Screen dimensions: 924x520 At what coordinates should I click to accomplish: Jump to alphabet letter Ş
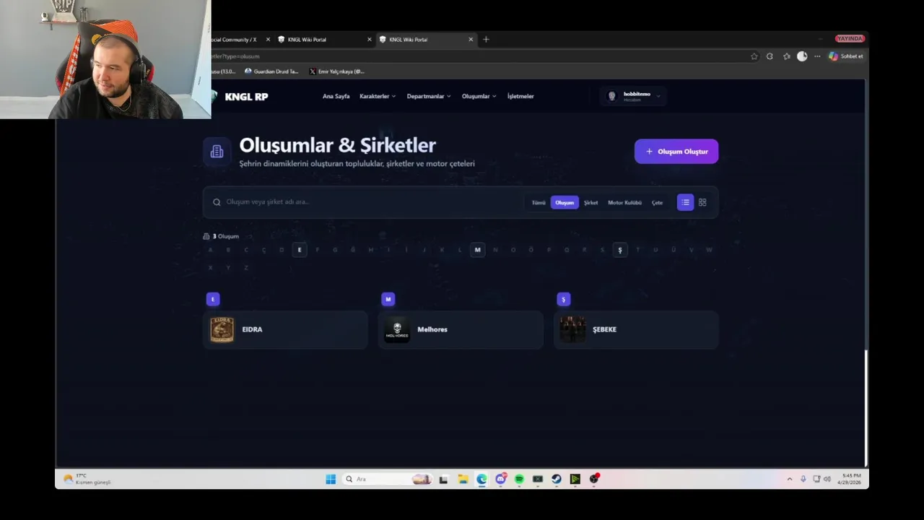click(619, 250)
